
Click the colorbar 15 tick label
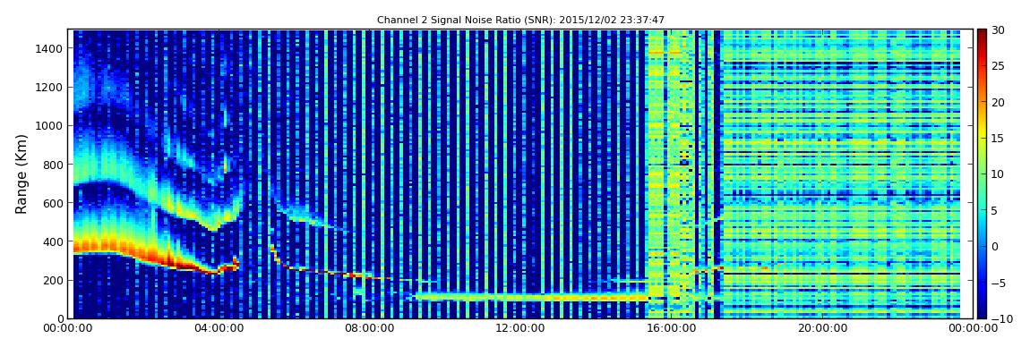(x=998, y=139)
